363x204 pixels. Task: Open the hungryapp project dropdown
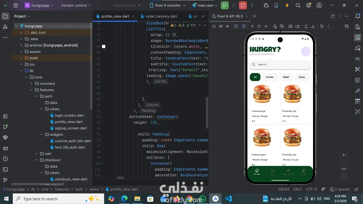(39, 5)
